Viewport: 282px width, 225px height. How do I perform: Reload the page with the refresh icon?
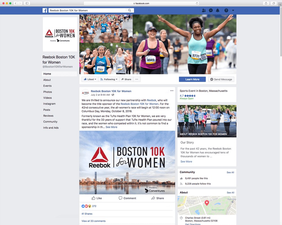coord(197,3)
